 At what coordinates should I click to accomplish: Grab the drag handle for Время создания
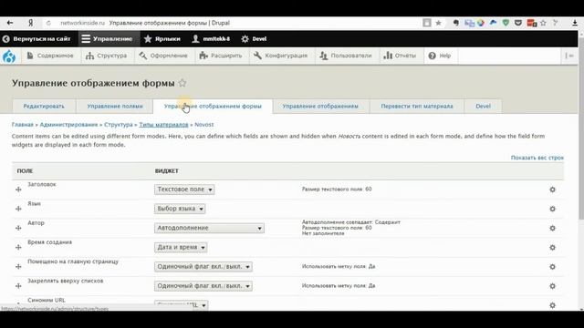(x=18, y=248)
